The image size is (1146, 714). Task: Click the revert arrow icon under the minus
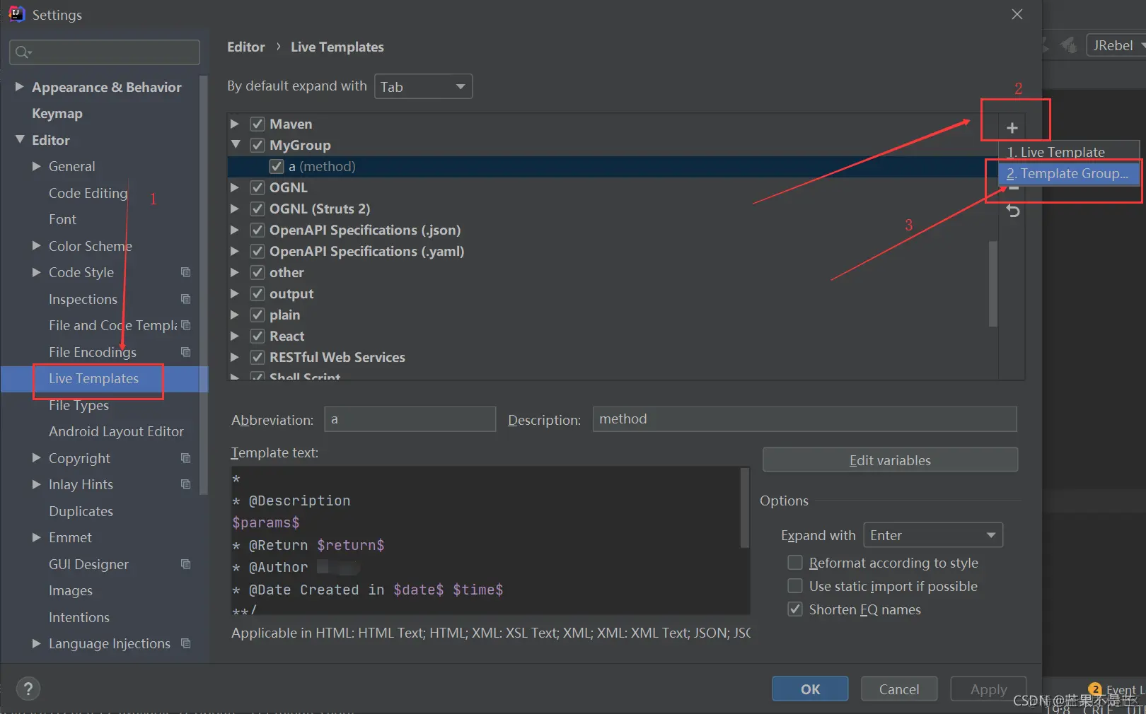pyautogui.click(x=1013, y=211)
